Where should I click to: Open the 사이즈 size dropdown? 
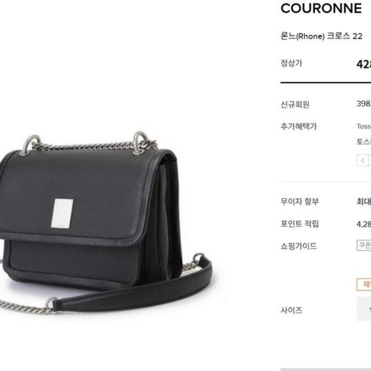[364, 309]
